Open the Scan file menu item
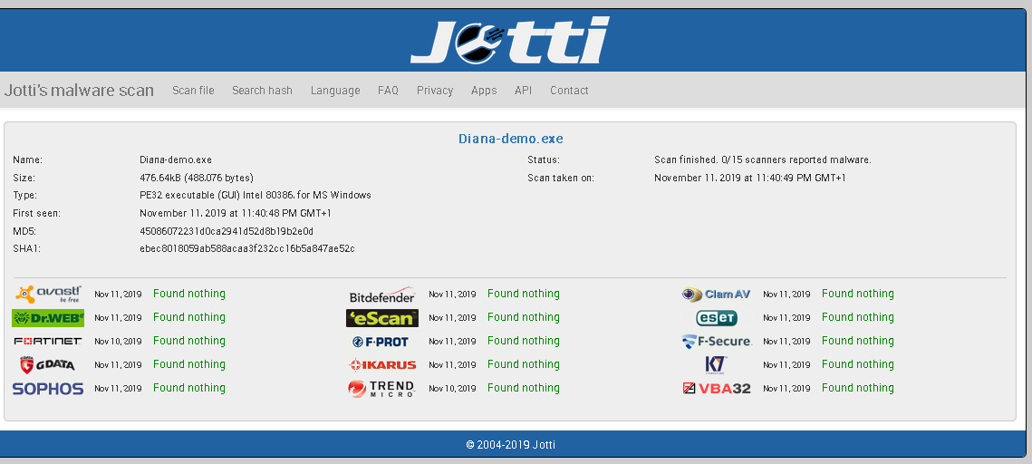 pyautogui.click(x=194, y=90)
